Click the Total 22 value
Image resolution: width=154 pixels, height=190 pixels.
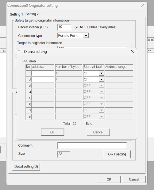coord(75,124)
